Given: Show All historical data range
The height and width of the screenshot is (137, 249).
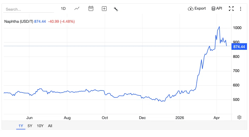Looking at the screenshot, I should click(x=50, y=126).
